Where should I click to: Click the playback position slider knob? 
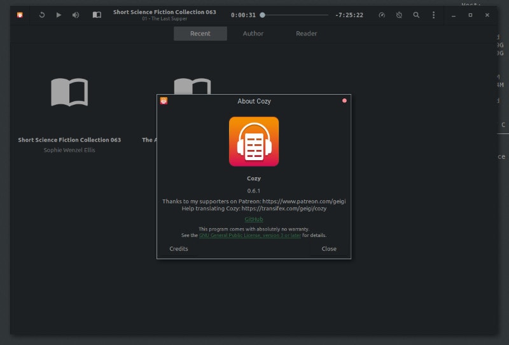coord(262,15)
